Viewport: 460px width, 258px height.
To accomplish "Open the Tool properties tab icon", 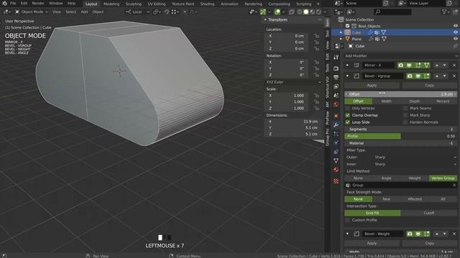I will click(336, 57).
